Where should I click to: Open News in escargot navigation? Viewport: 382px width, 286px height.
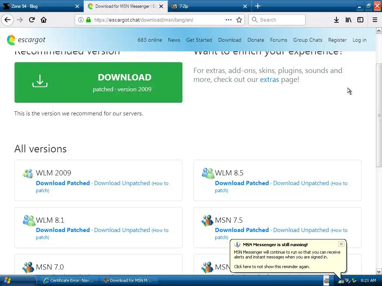tap(174, 40)
